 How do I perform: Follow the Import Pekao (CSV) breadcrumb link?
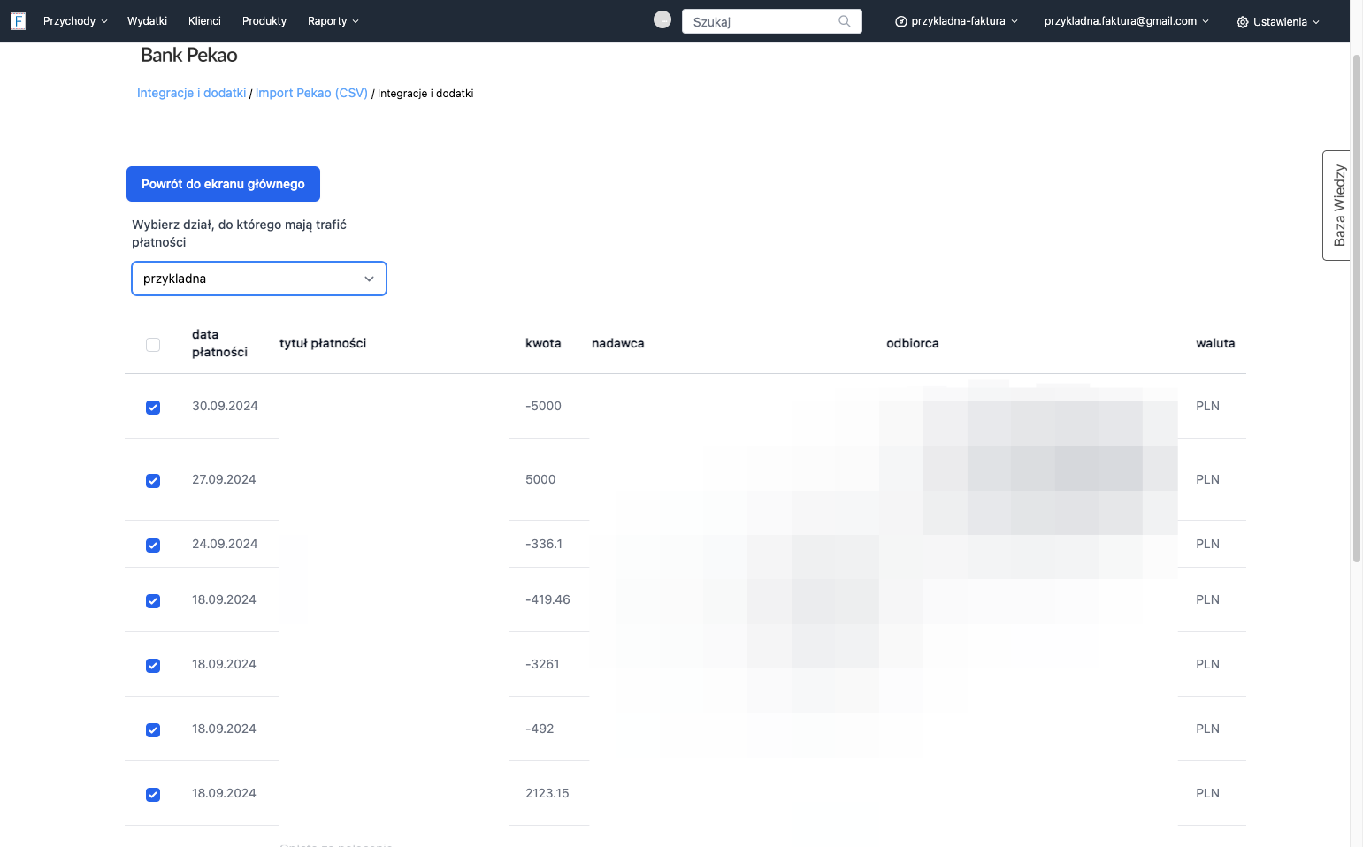click(311, 93)
